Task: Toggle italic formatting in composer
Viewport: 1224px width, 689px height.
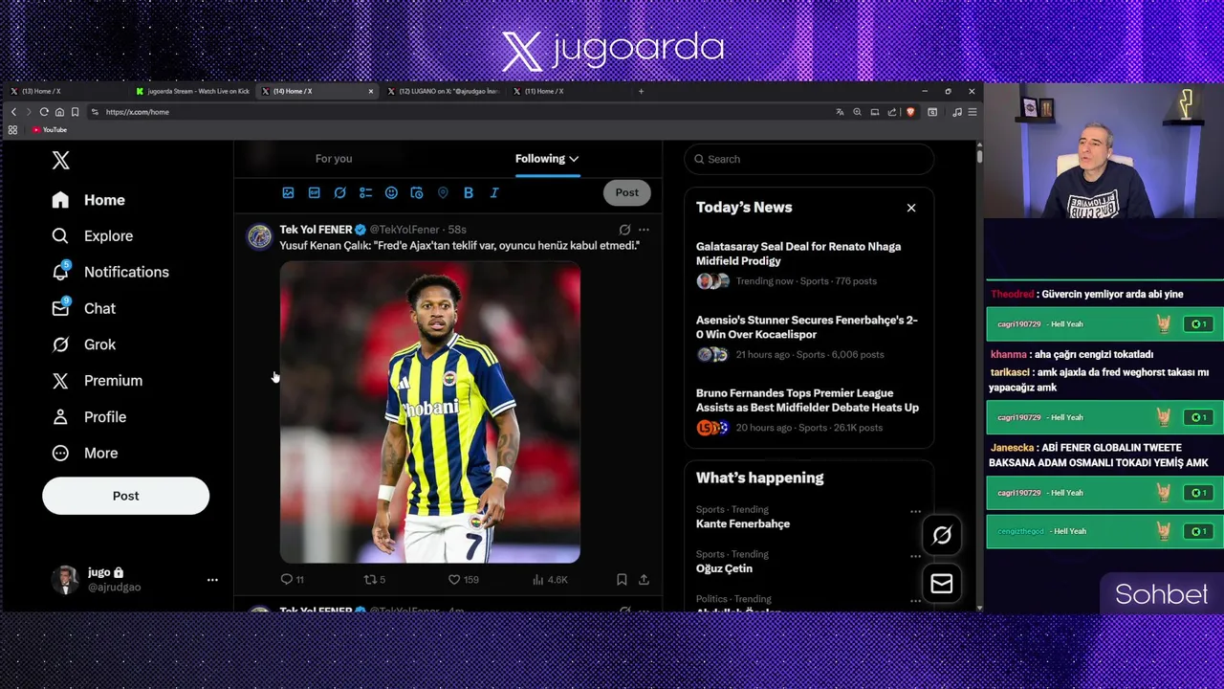Action: click(494, 193)
